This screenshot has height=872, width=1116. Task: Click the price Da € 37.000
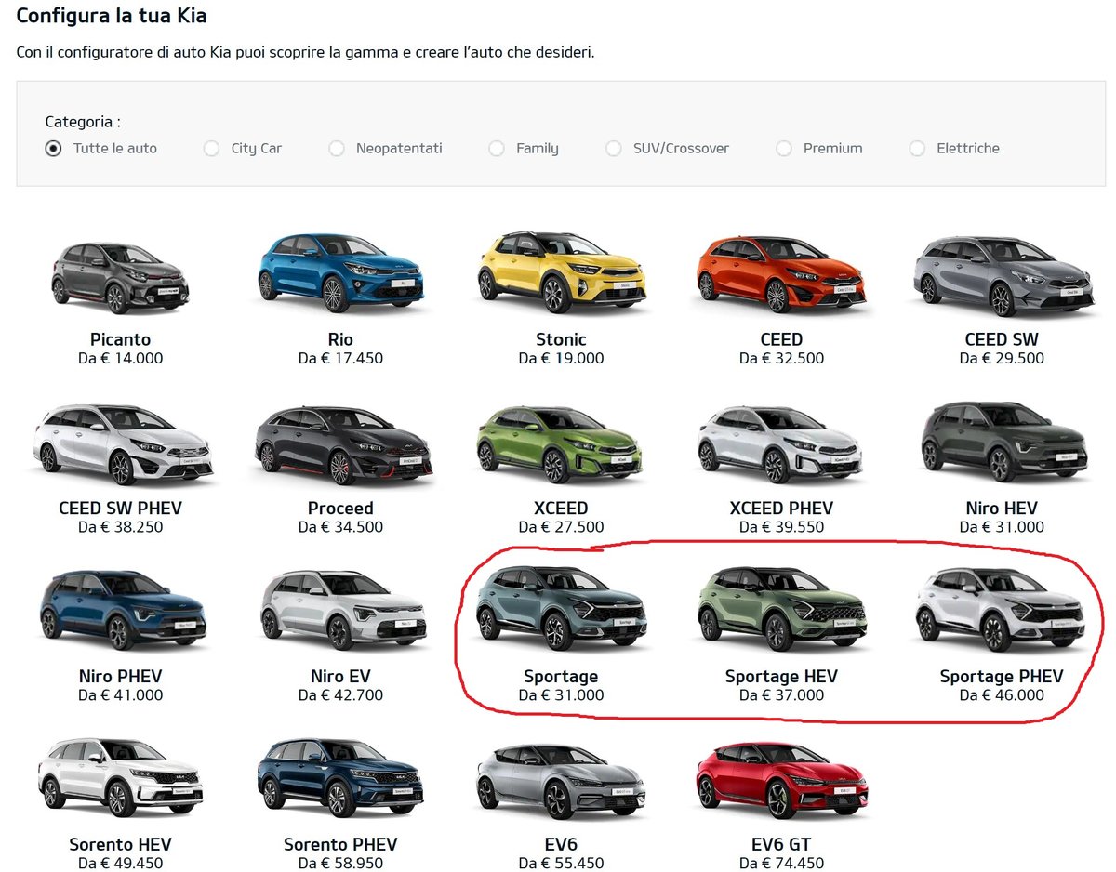tap(781, 695)
